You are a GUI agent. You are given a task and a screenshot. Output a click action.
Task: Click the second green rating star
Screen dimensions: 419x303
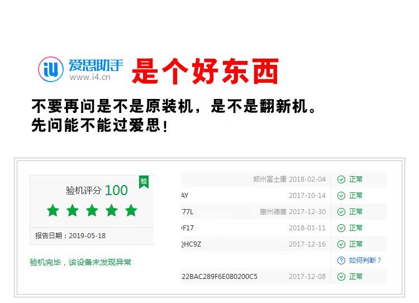click(73, 210)
